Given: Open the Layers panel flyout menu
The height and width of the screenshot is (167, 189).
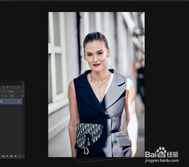Looking at the screenshot, I should (x=23, y=84).
